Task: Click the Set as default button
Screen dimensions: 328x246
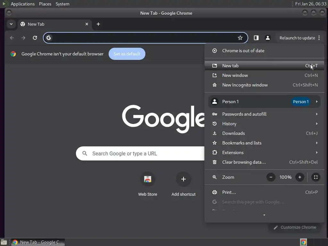Action: tap(127, 54)
